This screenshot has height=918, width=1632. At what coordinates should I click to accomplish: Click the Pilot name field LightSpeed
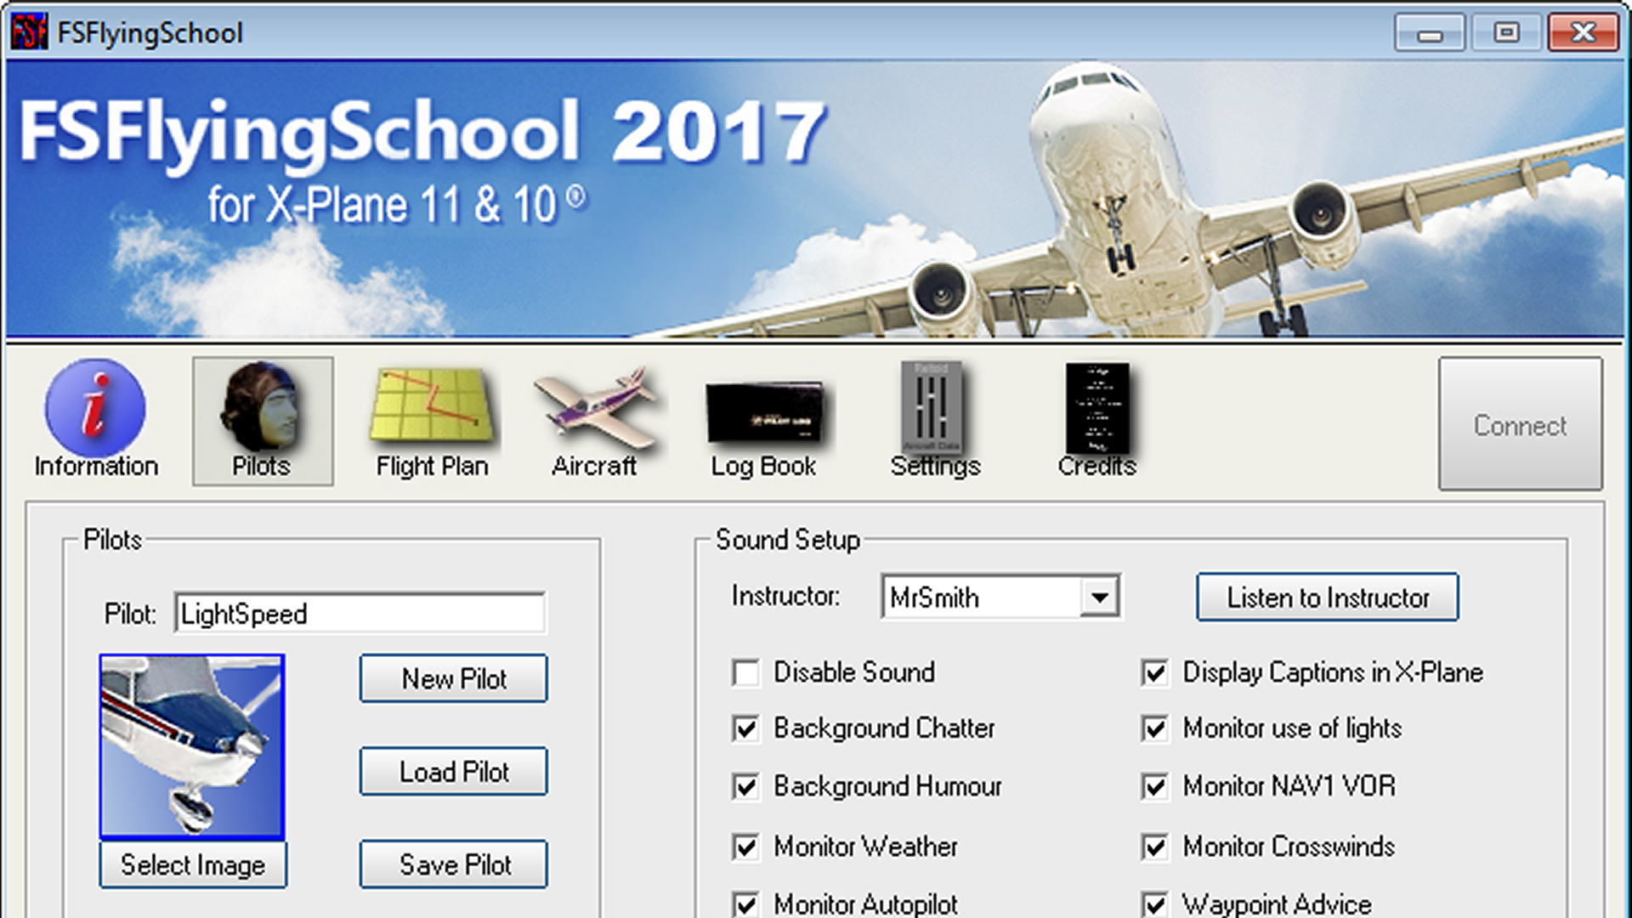(360, 613)
